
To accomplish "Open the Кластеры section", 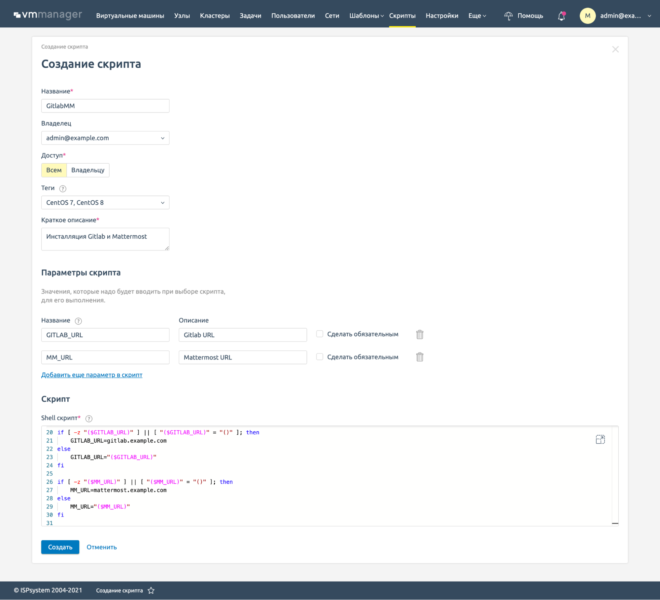I will 215,16.
